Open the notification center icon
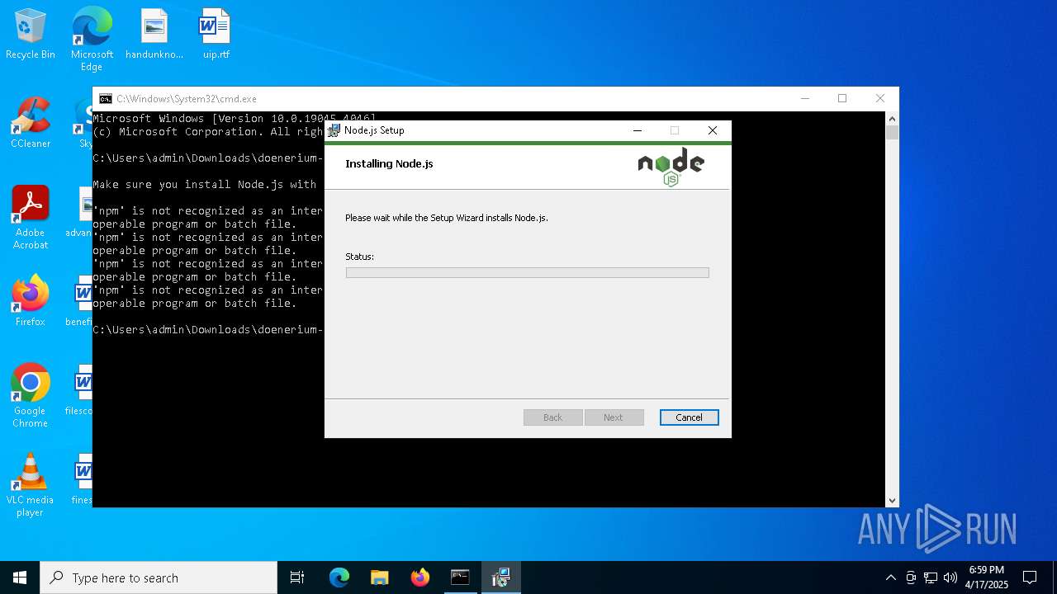This screenshot has width=1057, height=594. 1030,577
